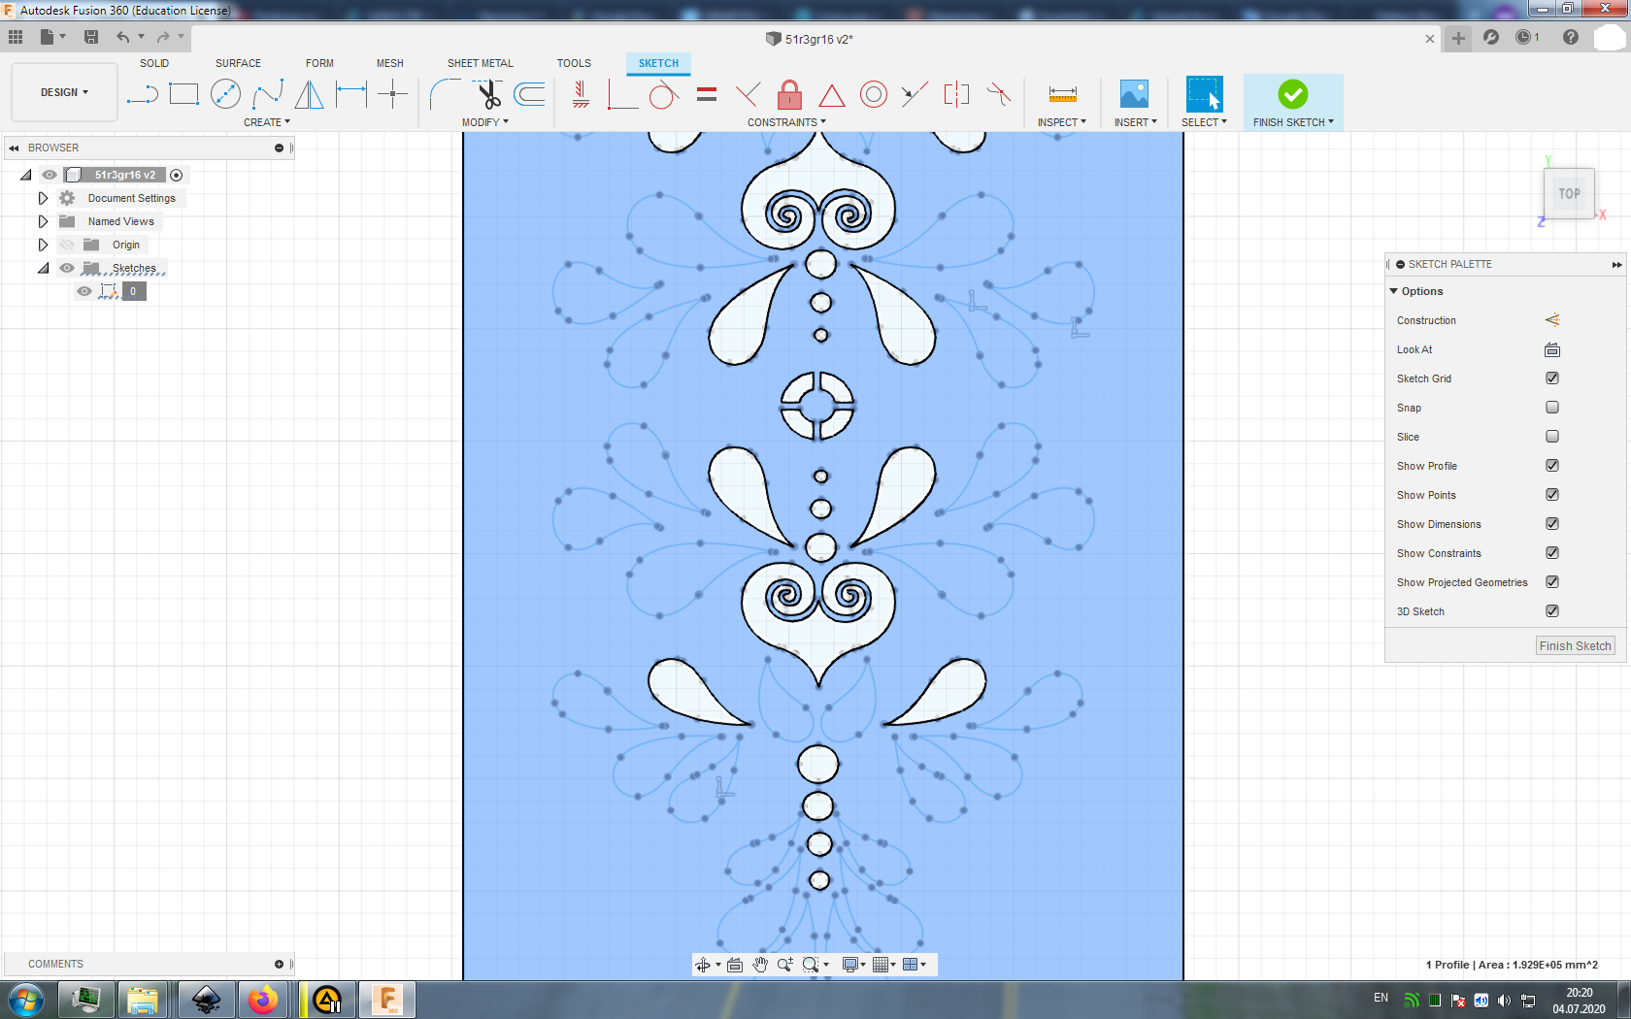Open the DESIGN workspace dropdown

coord(64,92)
